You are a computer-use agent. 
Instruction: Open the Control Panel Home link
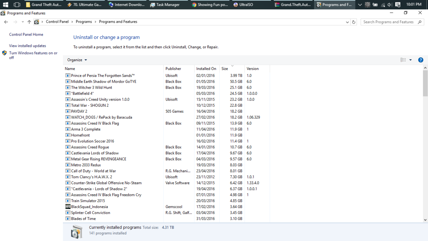coord(26,34)
